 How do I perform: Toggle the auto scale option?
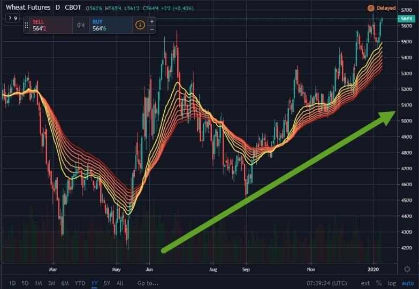click(407, 283)
